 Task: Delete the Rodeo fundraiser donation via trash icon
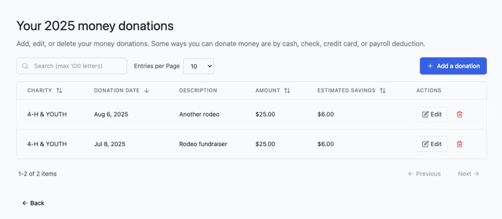point(459,144)
